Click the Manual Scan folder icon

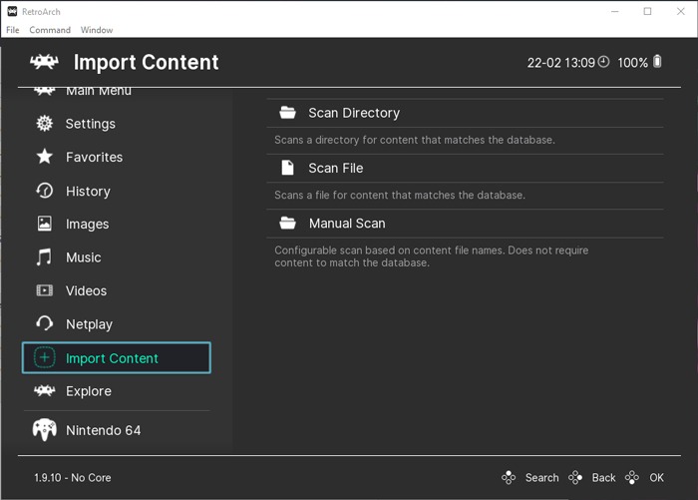[287, 223]
